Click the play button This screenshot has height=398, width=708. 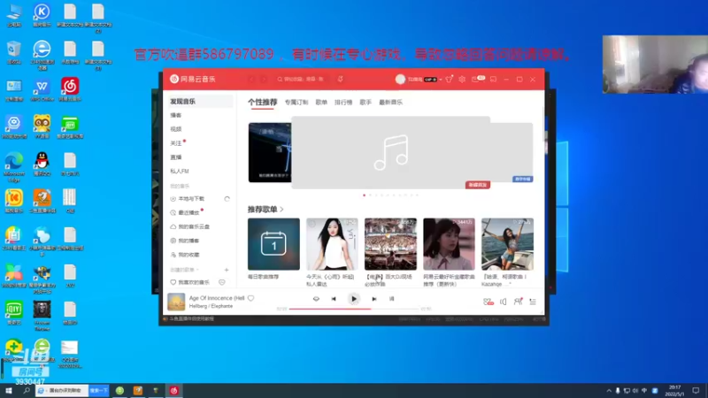[353, 299]
